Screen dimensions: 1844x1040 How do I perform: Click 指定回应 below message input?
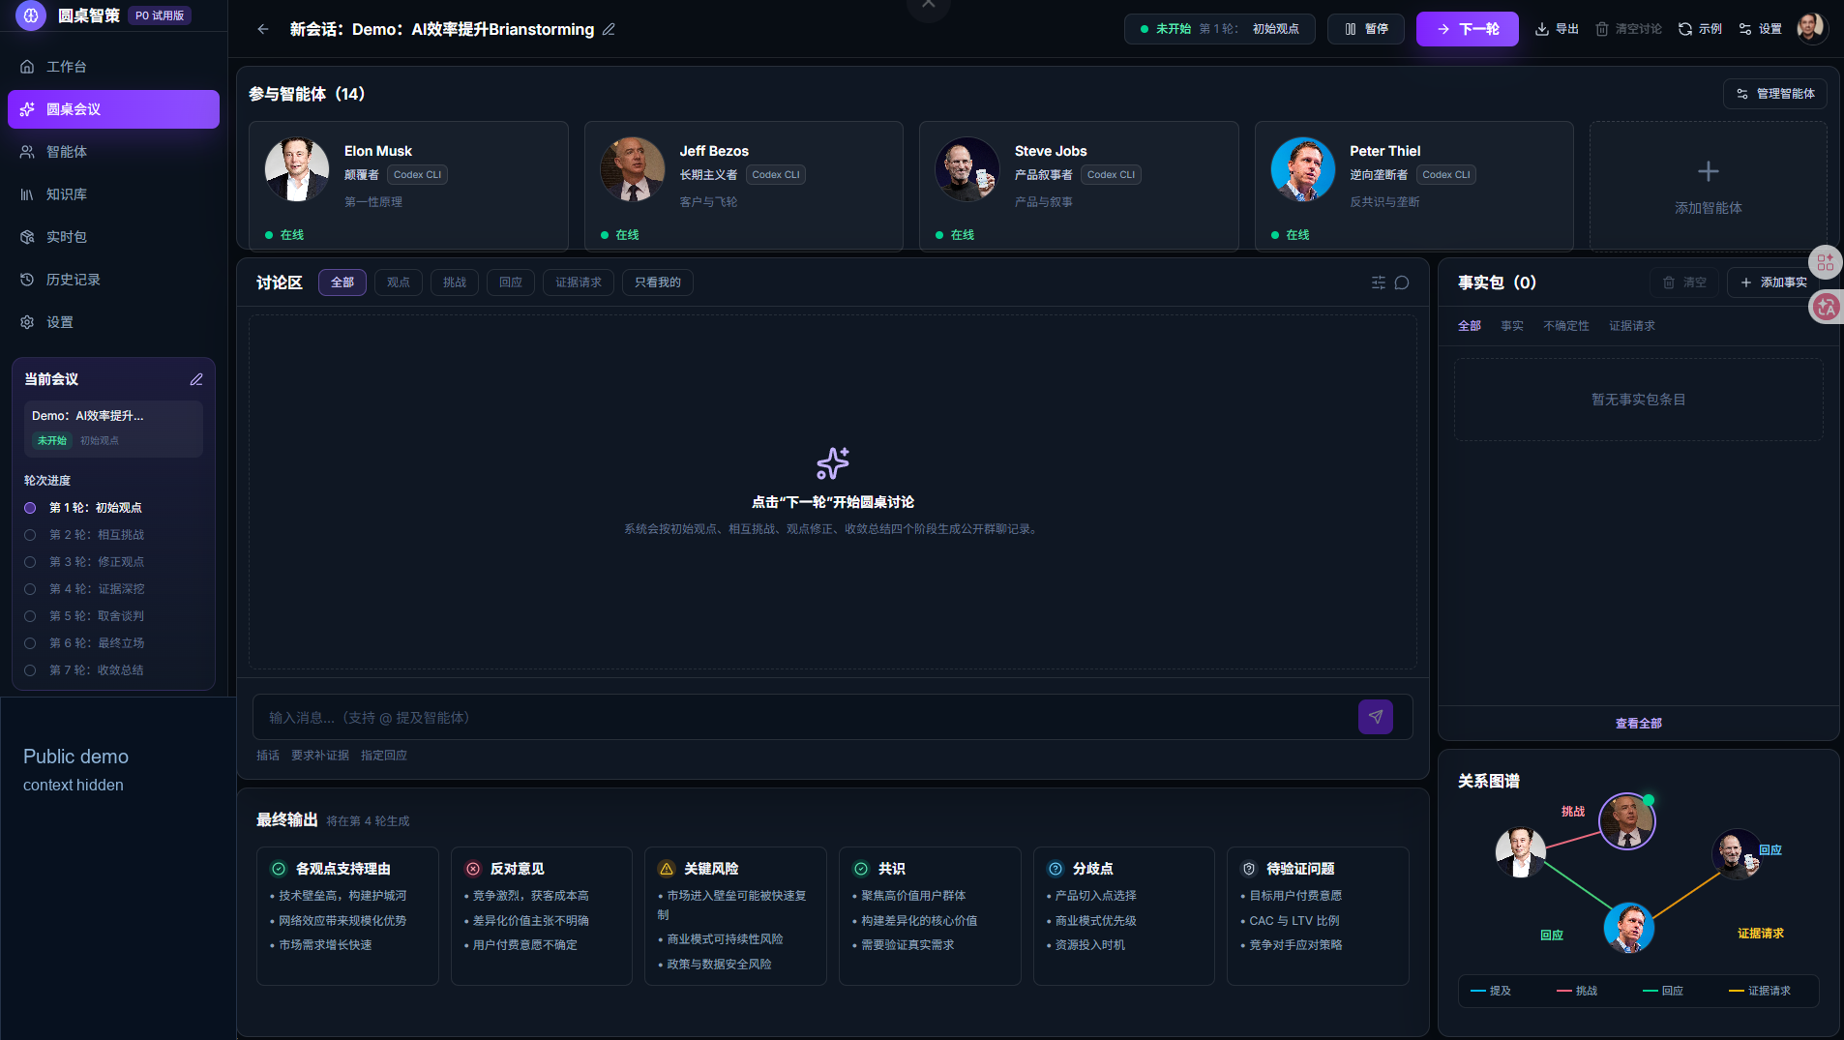pos(384,756)
